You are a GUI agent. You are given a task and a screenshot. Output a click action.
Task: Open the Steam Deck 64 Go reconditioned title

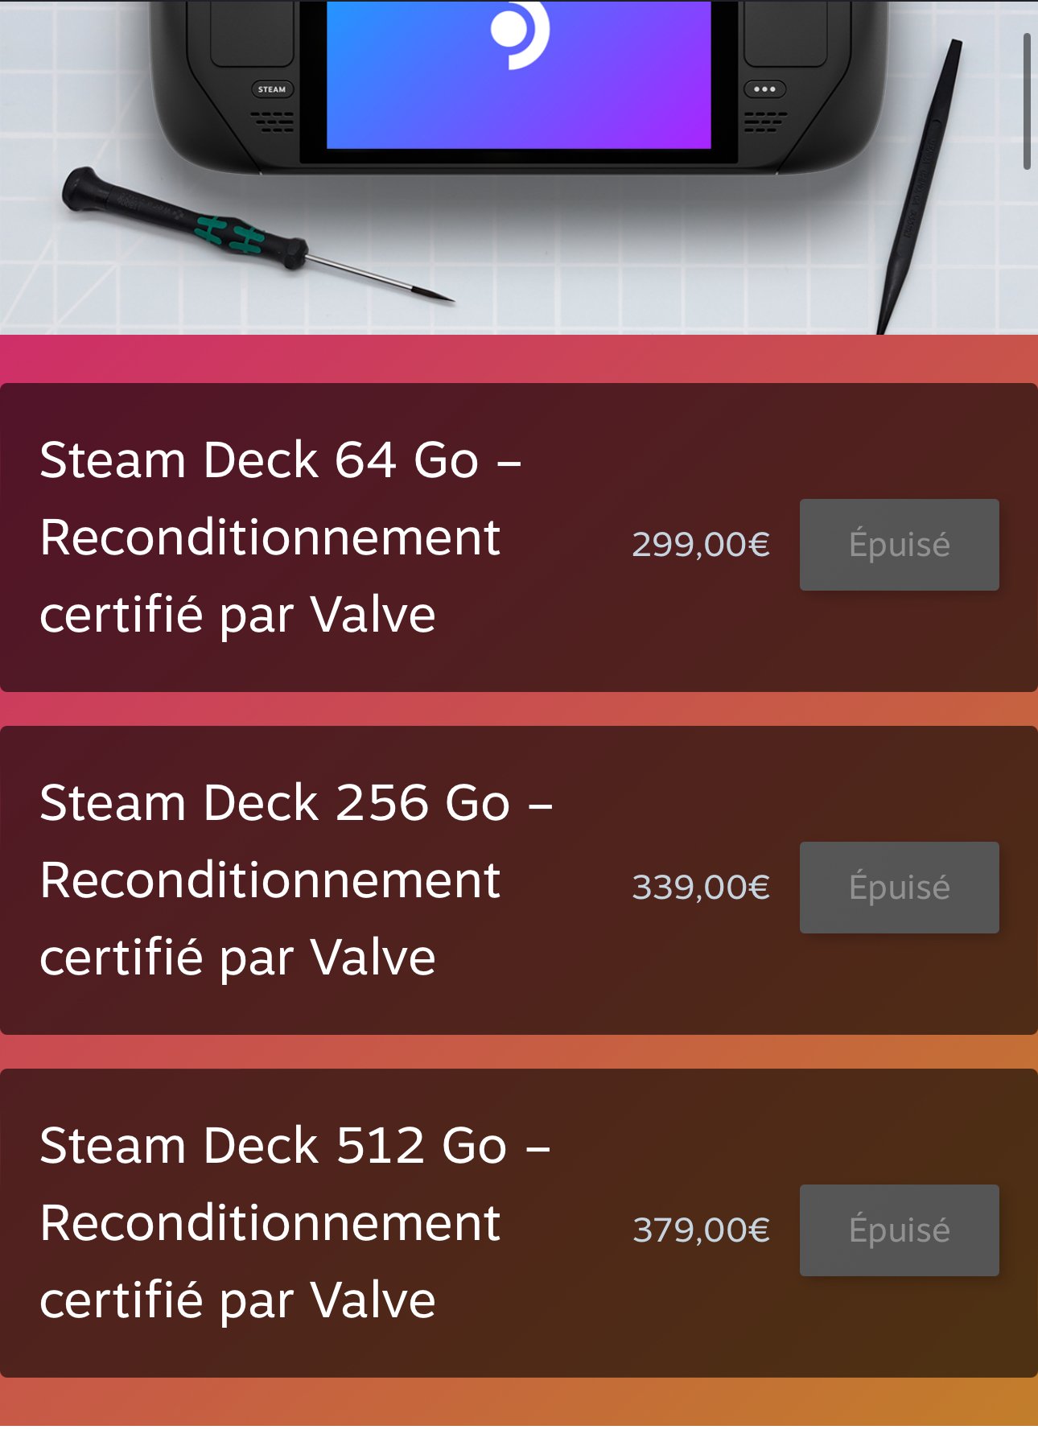click(x=281, y=538)
